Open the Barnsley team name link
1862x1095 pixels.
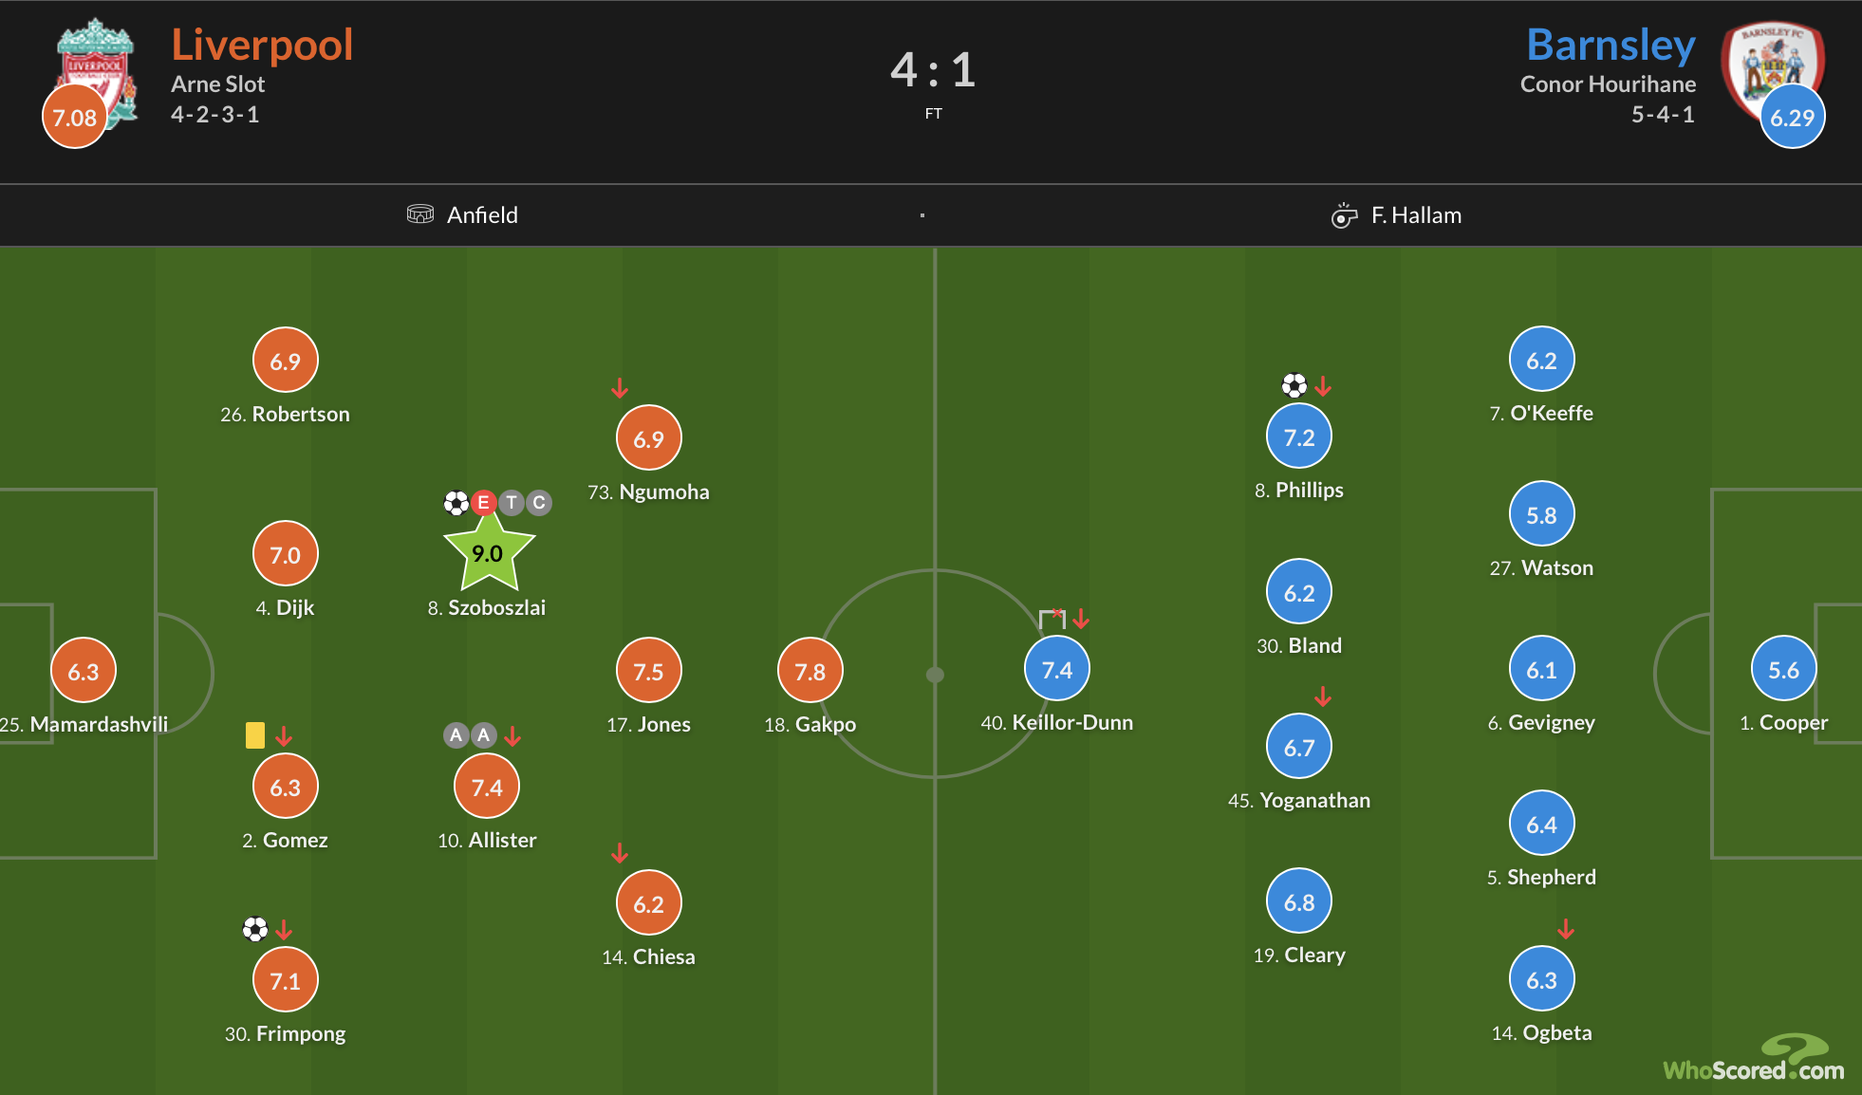pos(1611,45)
